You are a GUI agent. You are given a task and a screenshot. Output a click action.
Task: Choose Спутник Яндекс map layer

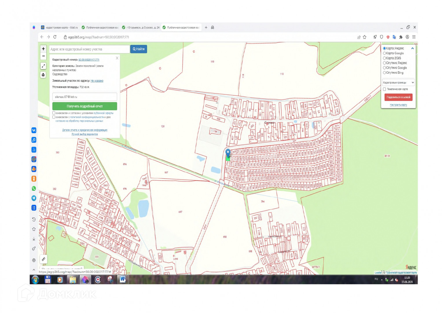tap(384, 63)
